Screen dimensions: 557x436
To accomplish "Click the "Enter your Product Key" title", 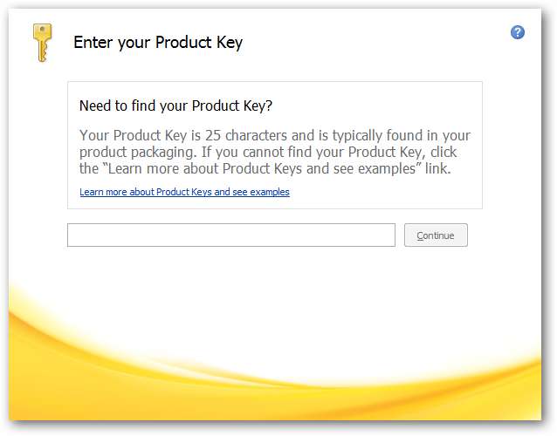I will point(158,42).
